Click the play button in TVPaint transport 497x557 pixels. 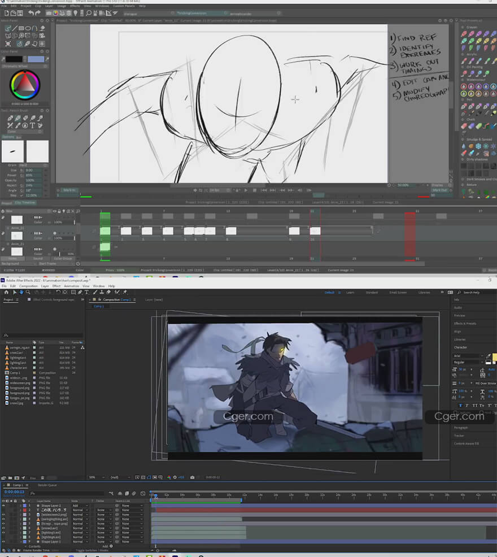click(x=246, y=190)
